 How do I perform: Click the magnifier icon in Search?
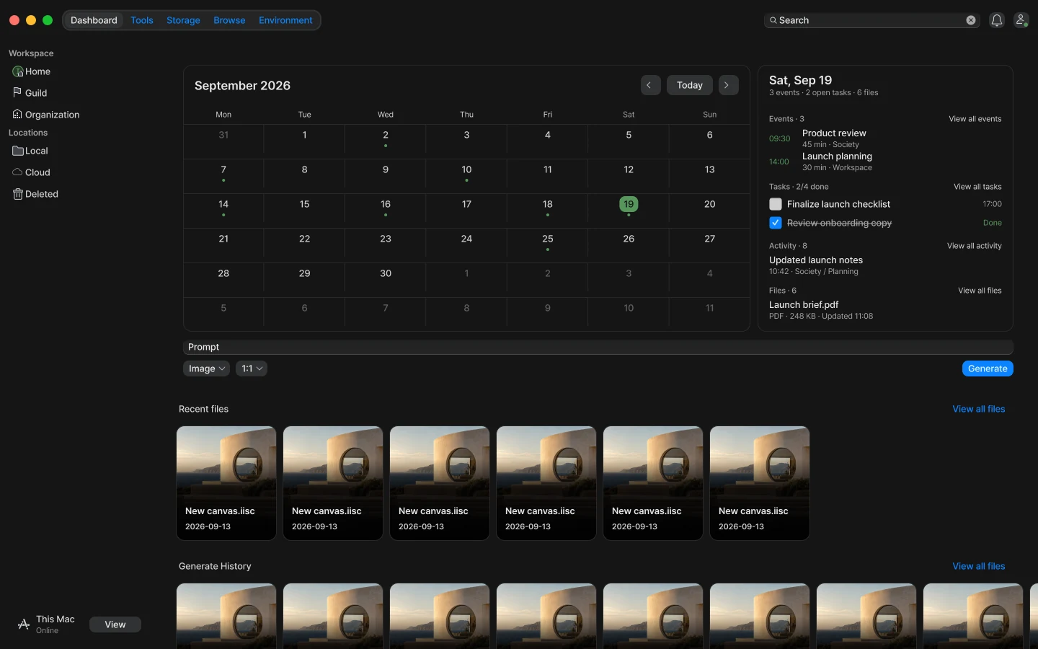(x=773, y=20)
